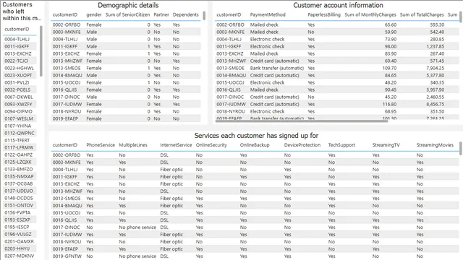Select customer 0148-DCDOS in the slicer

point(20,198)
